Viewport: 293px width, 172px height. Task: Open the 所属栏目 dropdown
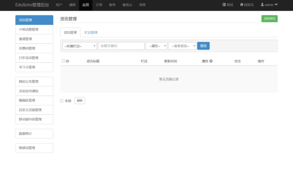pos(79,46)
